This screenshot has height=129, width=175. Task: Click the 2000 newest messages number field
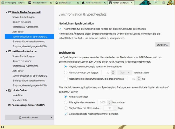[102, 102]
